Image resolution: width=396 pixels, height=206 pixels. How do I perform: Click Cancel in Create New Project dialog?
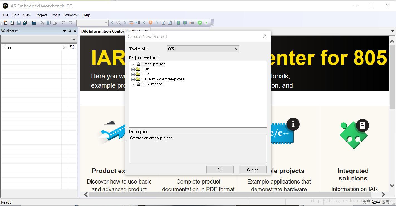253,170
